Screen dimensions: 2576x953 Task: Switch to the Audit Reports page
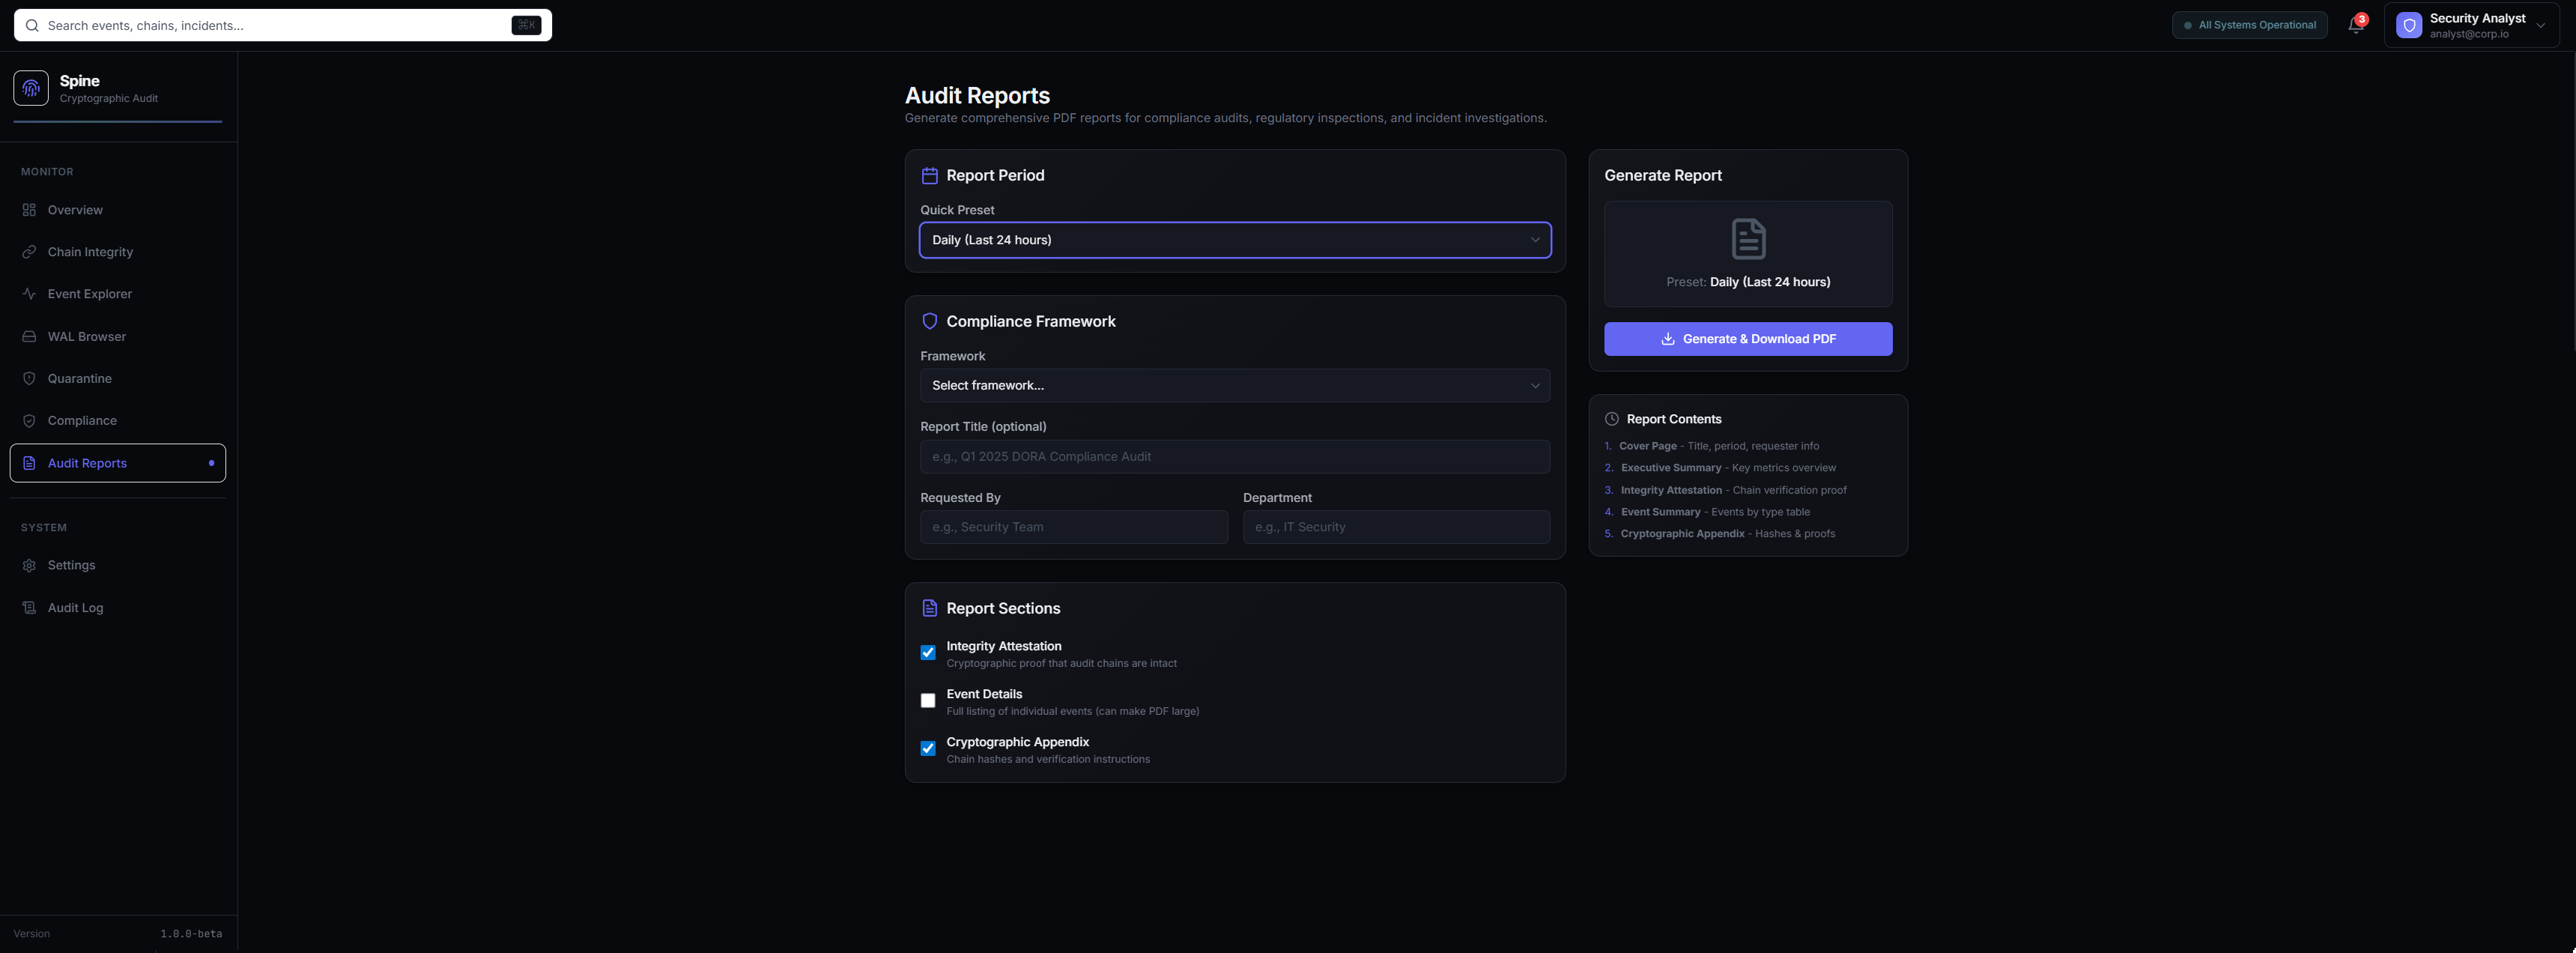(x=87, y=463)
